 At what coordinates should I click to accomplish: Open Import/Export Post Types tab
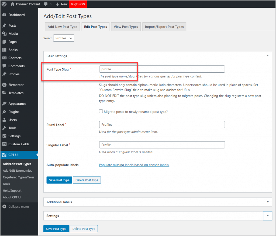click(x=164, y=27)
